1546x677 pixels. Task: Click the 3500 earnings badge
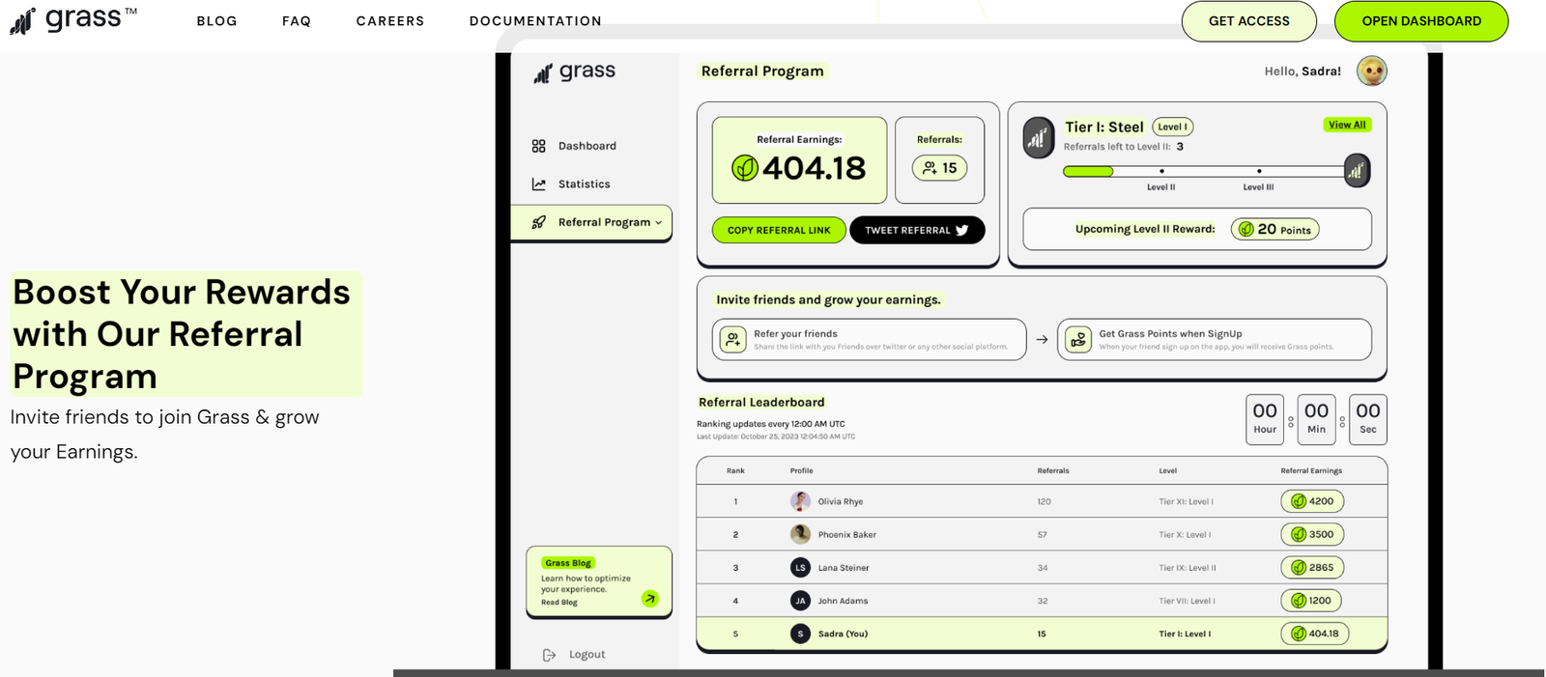(x=1312, y=534)
